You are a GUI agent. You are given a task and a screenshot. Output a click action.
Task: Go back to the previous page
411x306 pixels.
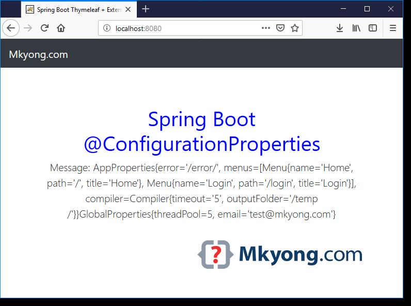[x=10, y=28]
